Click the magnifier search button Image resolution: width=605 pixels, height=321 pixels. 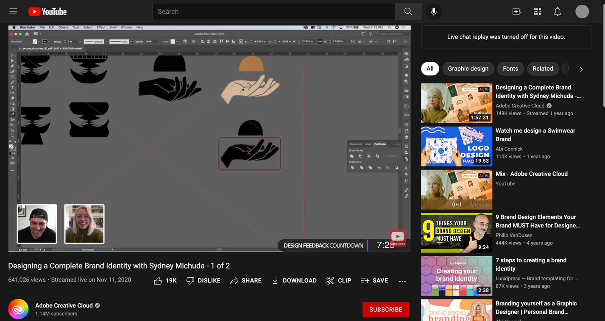tap(408, 11)
